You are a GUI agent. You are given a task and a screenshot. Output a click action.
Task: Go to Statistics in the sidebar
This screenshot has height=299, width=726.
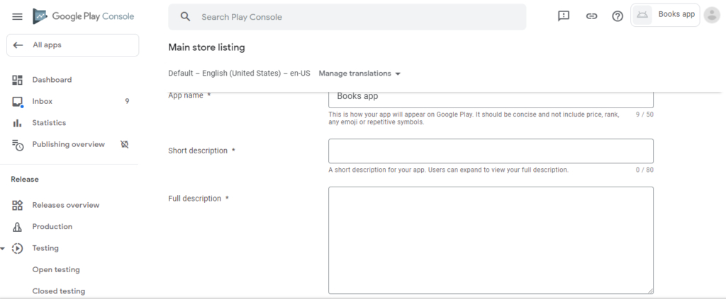point(69,123)
